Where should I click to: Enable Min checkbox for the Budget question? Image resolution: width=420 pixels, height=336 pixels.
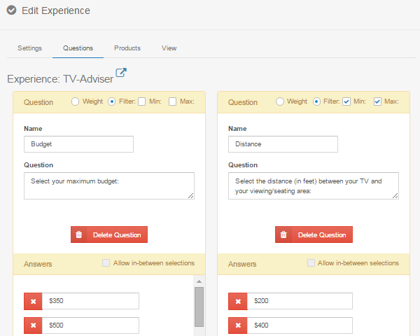click(141, 101)
